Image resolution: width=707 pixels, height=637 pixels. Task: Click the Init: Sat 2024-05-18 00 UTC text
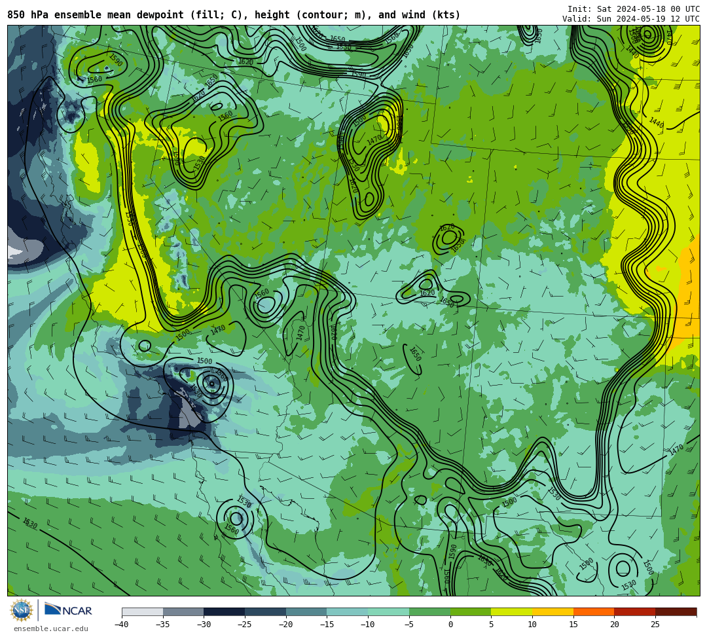(x=634, y=9)
